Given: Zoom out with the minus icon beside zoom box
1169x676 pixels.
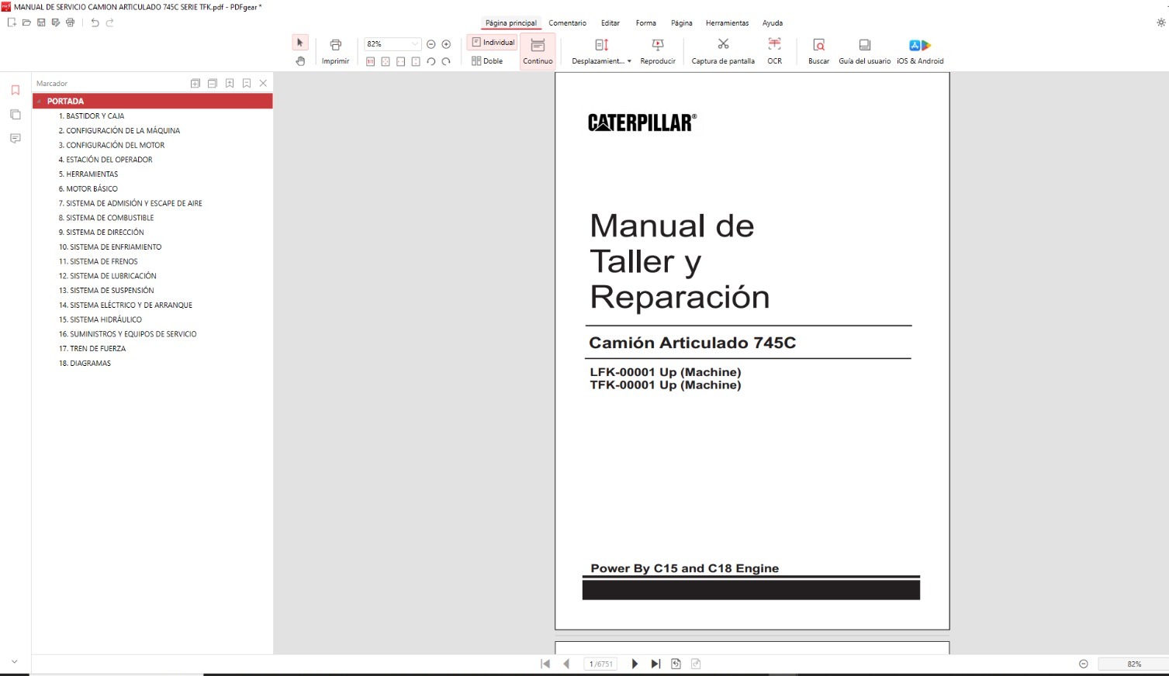Looking at the screenshot, I should pyautogui.click(x=431, y=44).
